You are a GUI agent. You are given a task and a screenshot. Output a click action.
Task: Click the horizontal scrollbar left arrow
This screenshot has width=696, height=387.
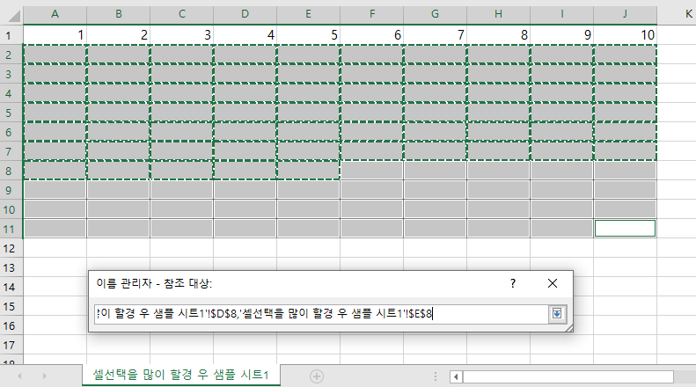[x=456, y=376]
